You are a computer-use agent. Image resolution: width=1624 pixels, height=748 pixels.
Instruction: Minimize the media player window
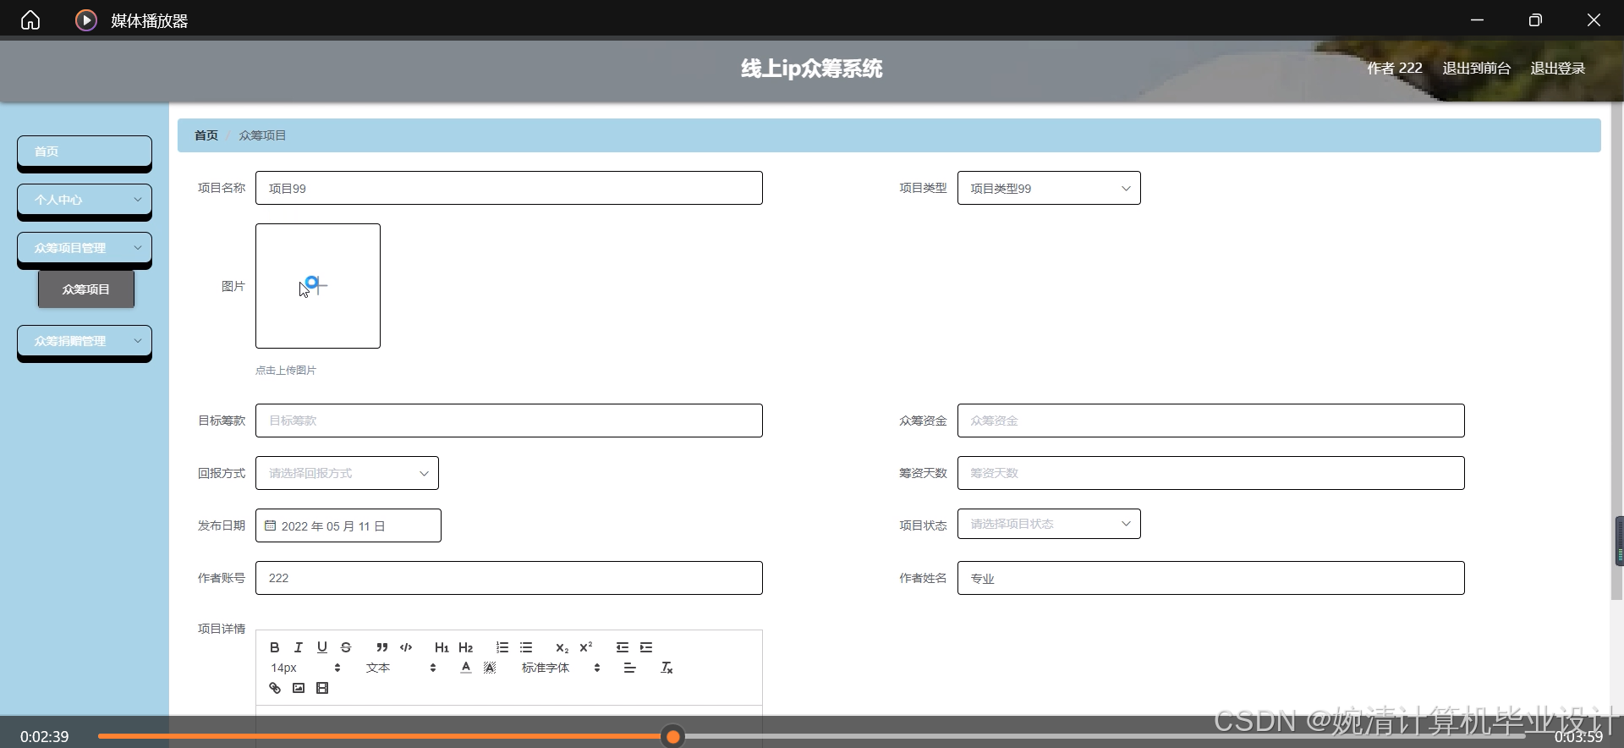click(1477, 19)
